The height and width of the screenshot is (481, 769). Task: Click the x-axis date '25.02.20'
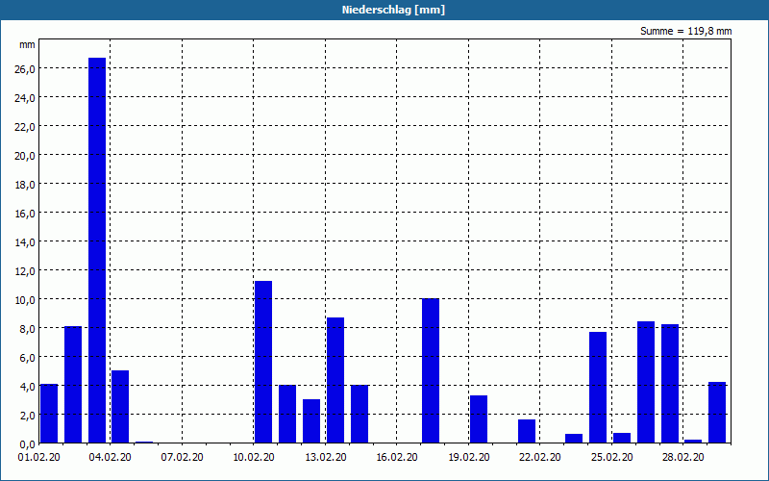click(x=611, y=457)
